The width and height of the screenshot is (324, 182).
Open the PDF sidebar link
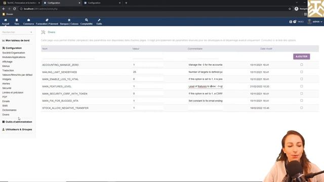pyautogui.click(x=5, y=97)
